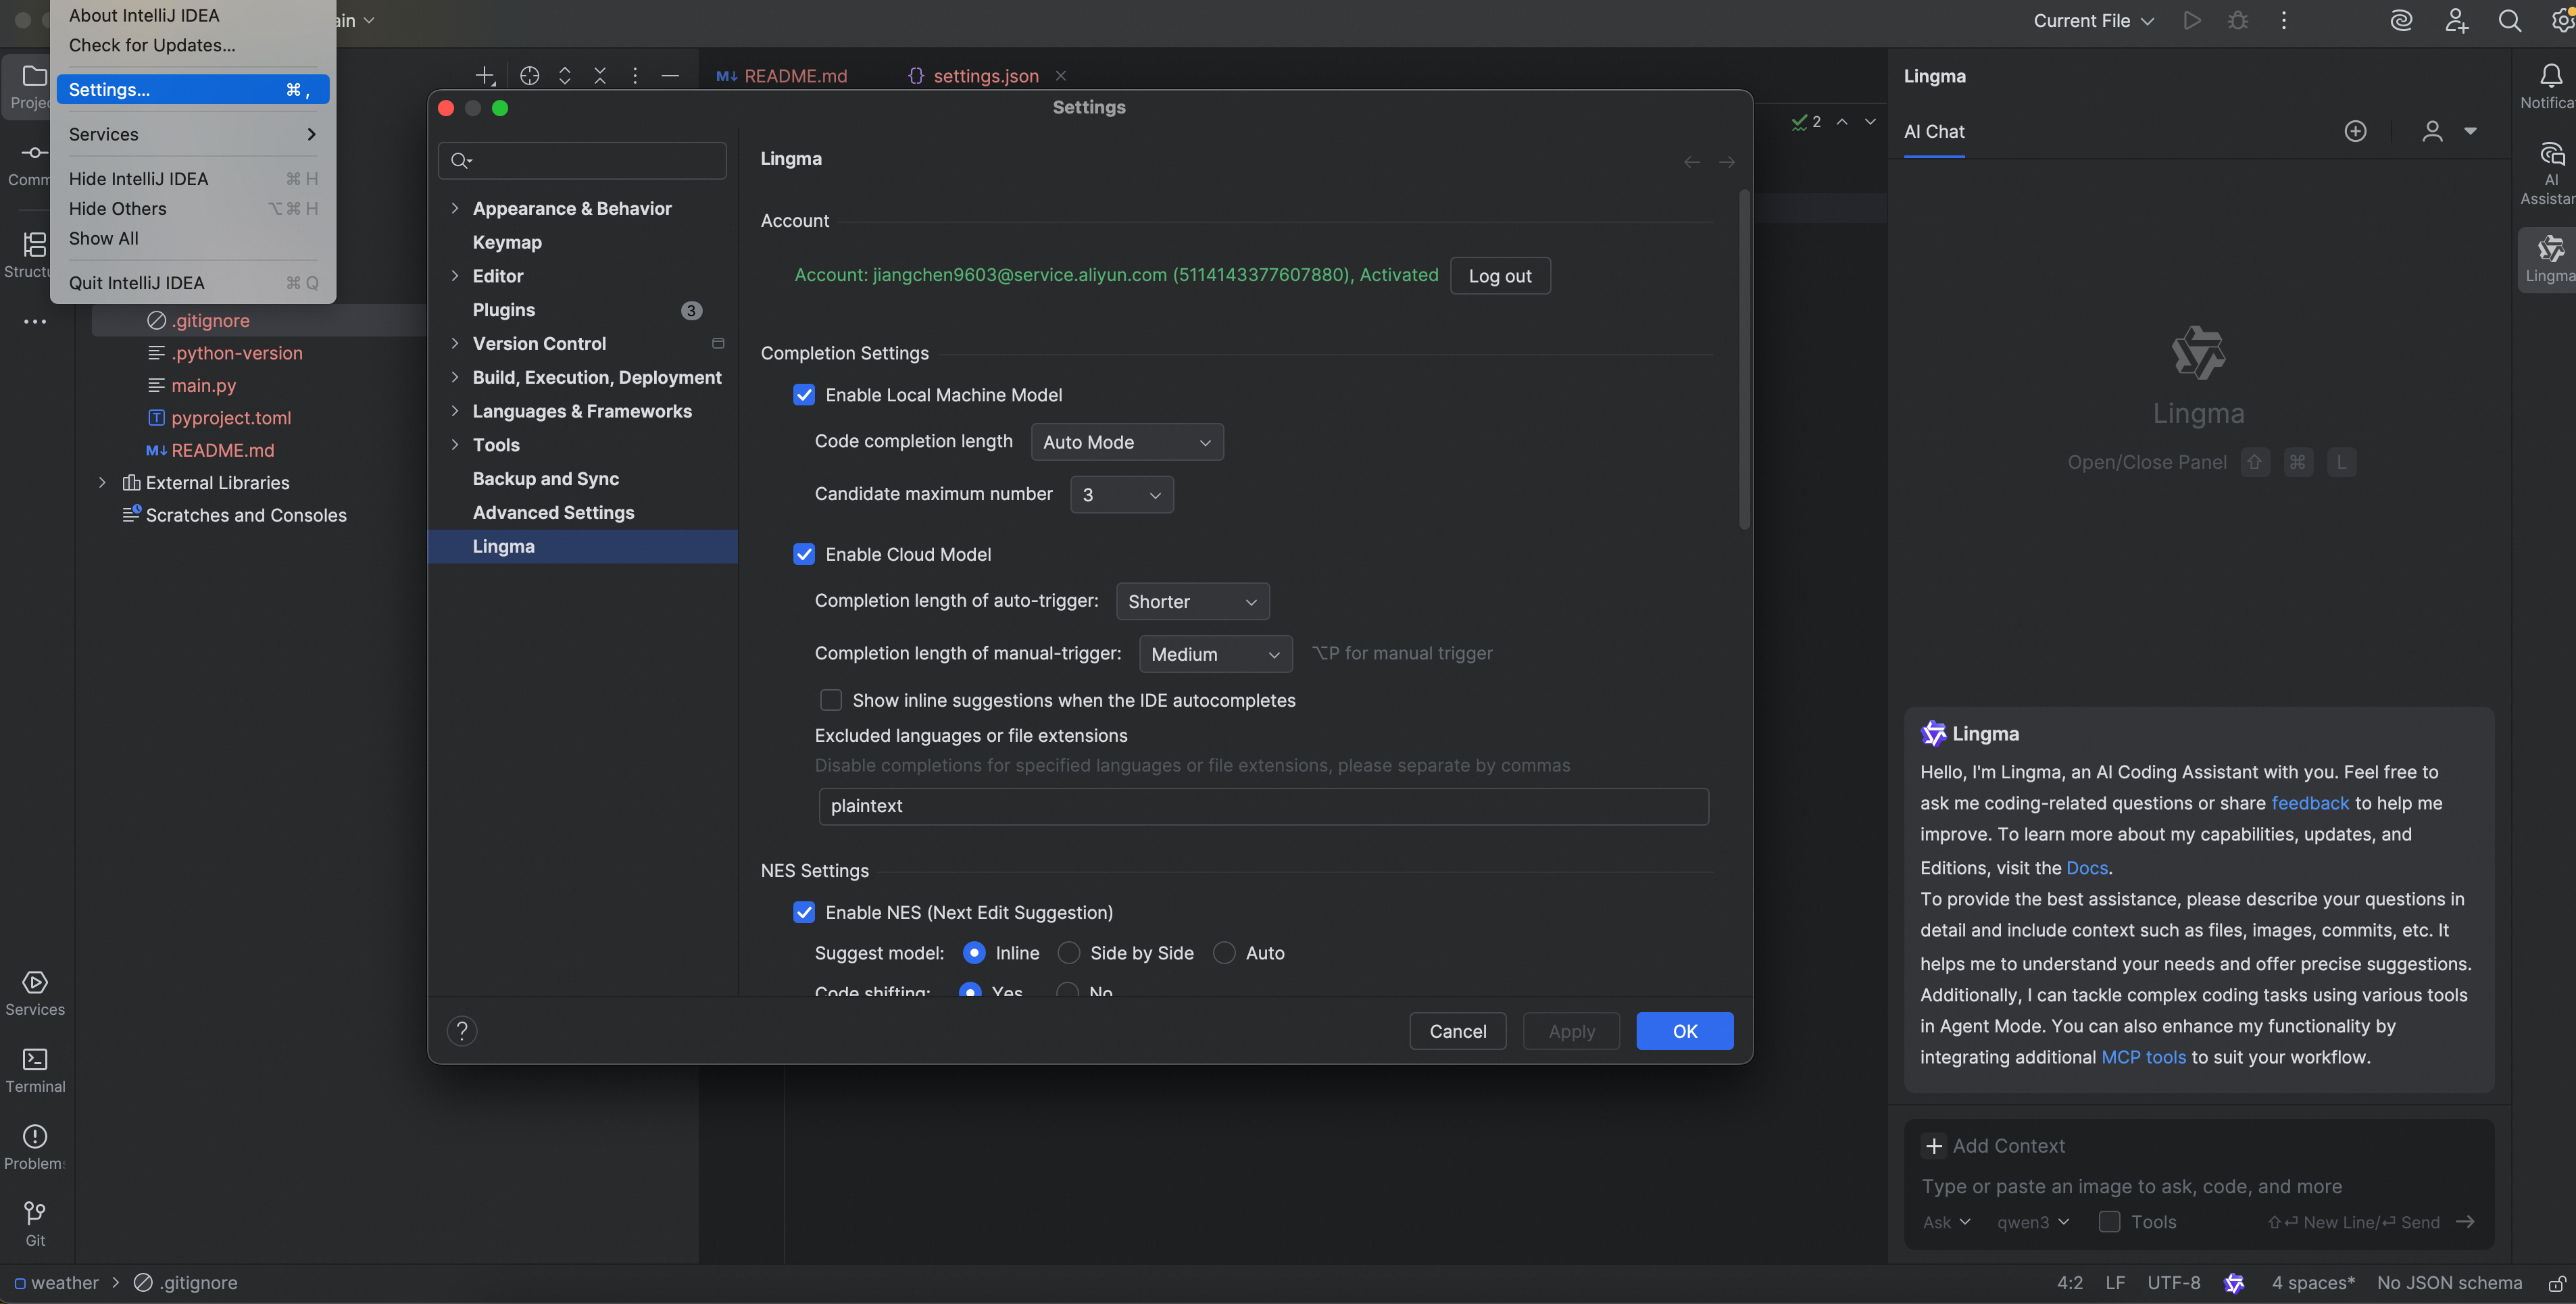Image resolution: width=2576 pixels, height=1304 pixels.
Task: Open the AI Assistant sidebar icon
Action: [2550, 173]
